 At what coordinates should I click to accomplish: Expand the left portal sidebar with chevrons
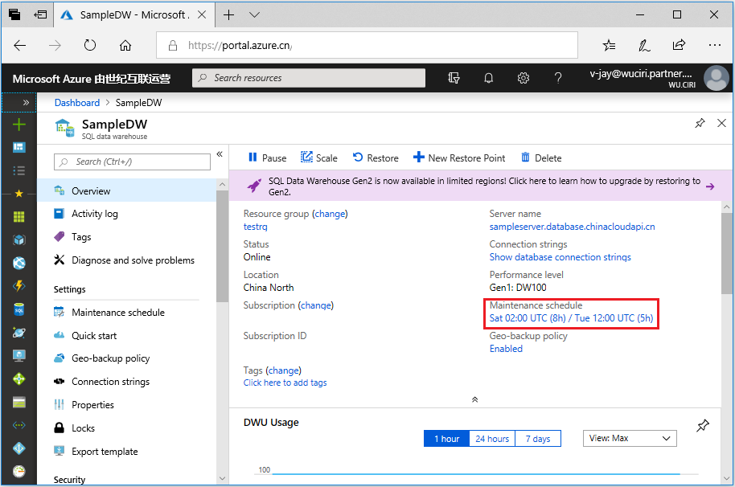pyautogui.click(x=26, y=103)
